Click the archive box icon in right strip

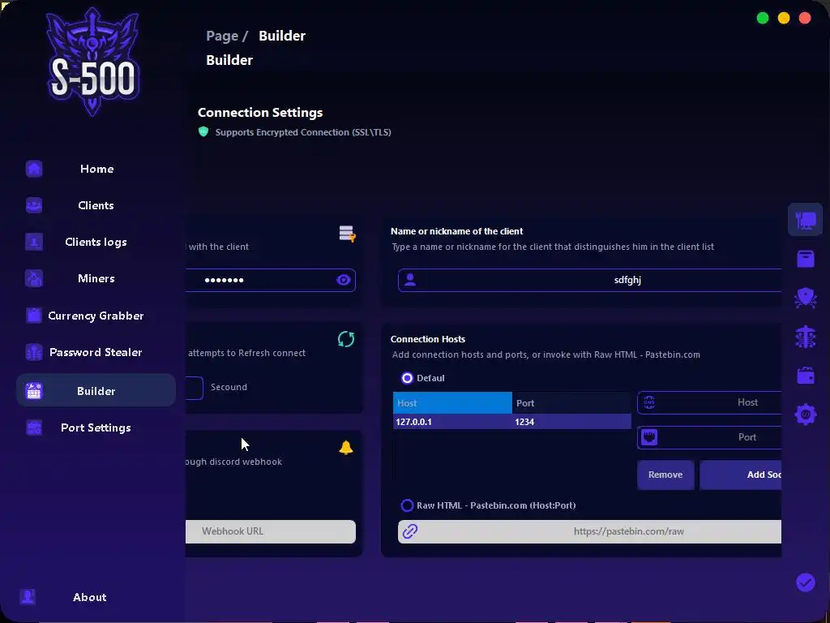[805, 259]
